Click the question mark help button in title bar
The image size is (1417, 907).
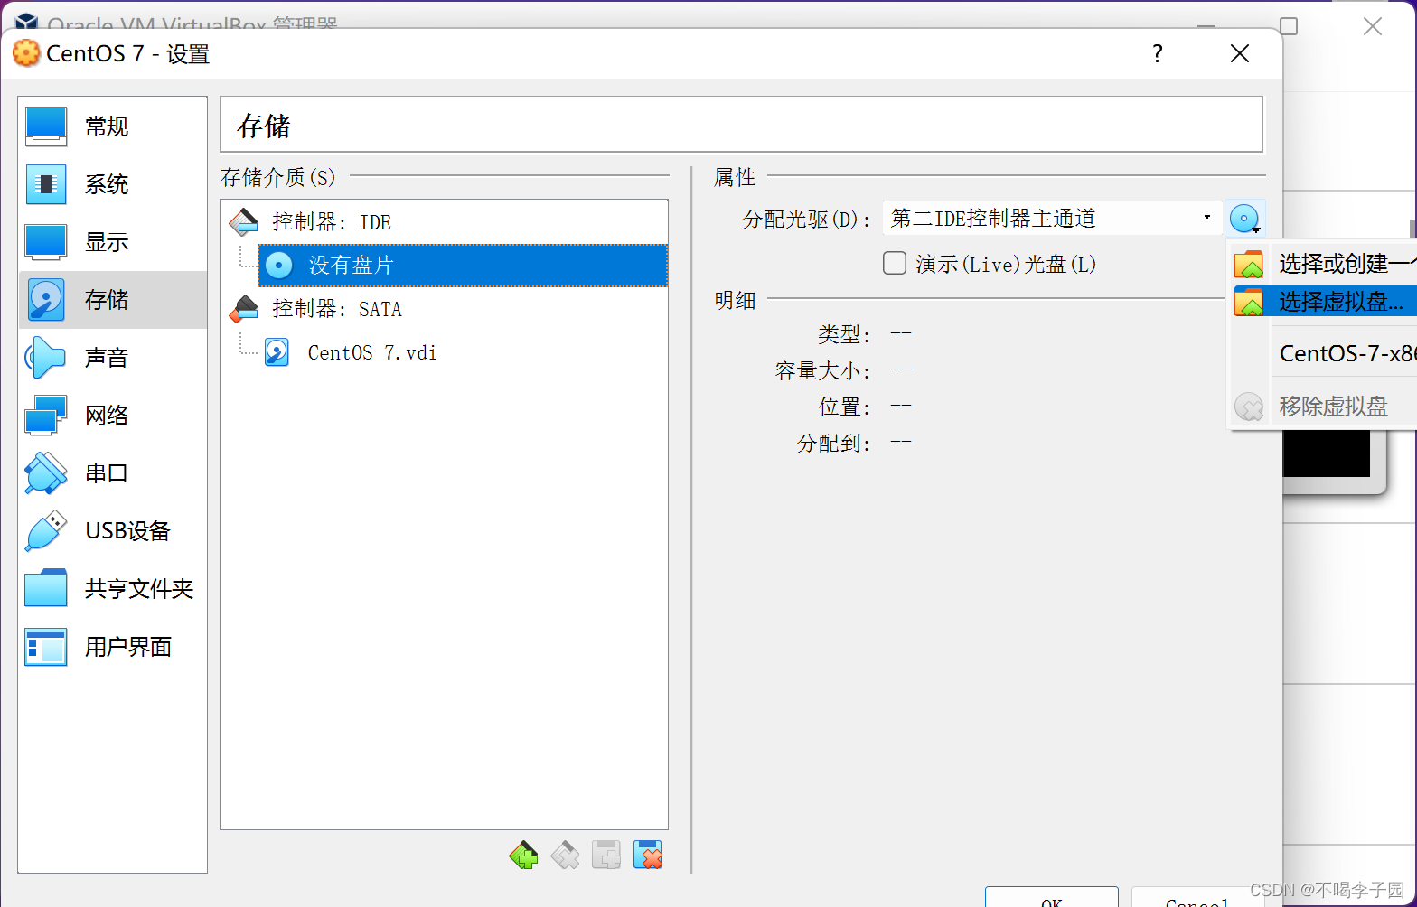(1158, 54)
